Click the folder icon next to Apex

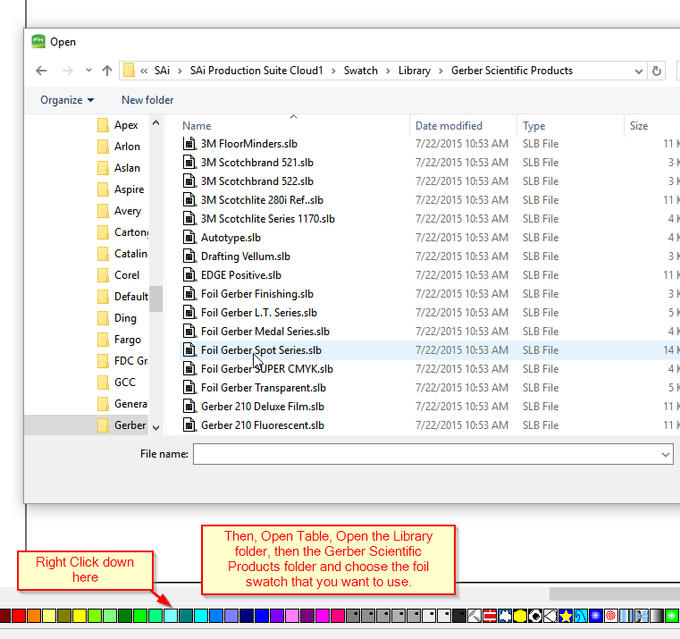tap(104, 125)
